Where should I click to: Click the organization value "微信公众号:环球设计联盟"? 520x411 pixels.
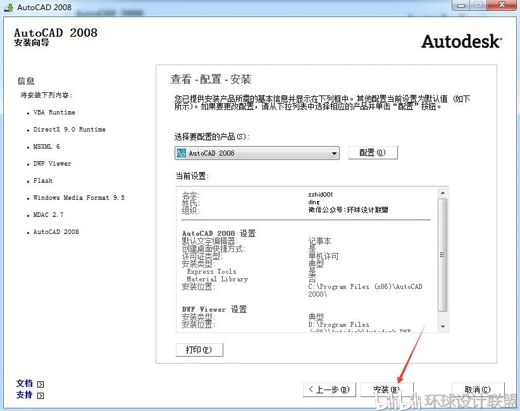(x=348, y=210)
